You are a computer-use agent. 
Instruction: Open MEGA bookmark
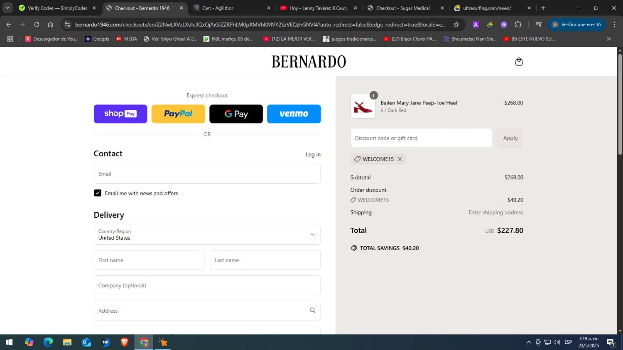coord(127,39)
